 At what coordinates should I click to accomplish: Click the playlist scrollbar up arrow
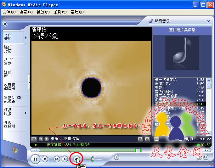(x=209, y=80)
